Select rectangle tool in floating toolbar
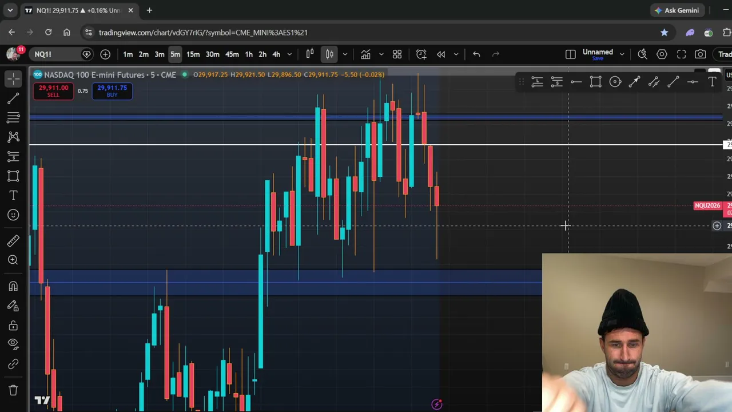The image size is (732, 412). tap(595, 82)
